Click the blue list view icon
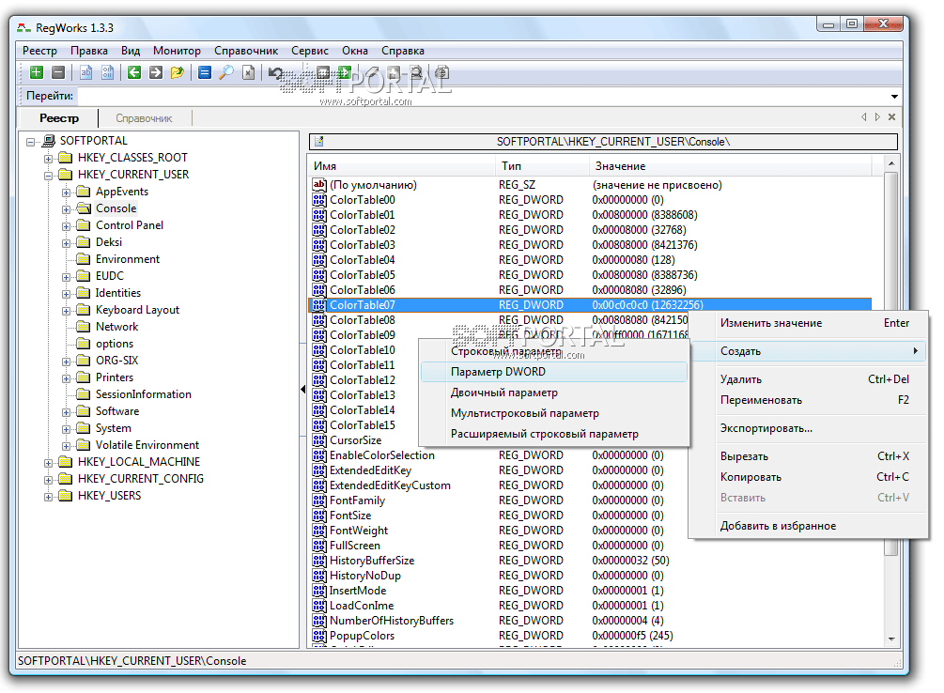The image size is (944, 693). 205,72
